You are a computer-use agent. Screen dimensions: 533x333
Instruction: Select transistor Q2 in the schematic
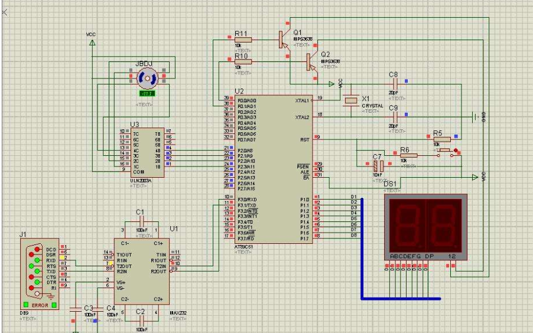click(x=310, y=61)
